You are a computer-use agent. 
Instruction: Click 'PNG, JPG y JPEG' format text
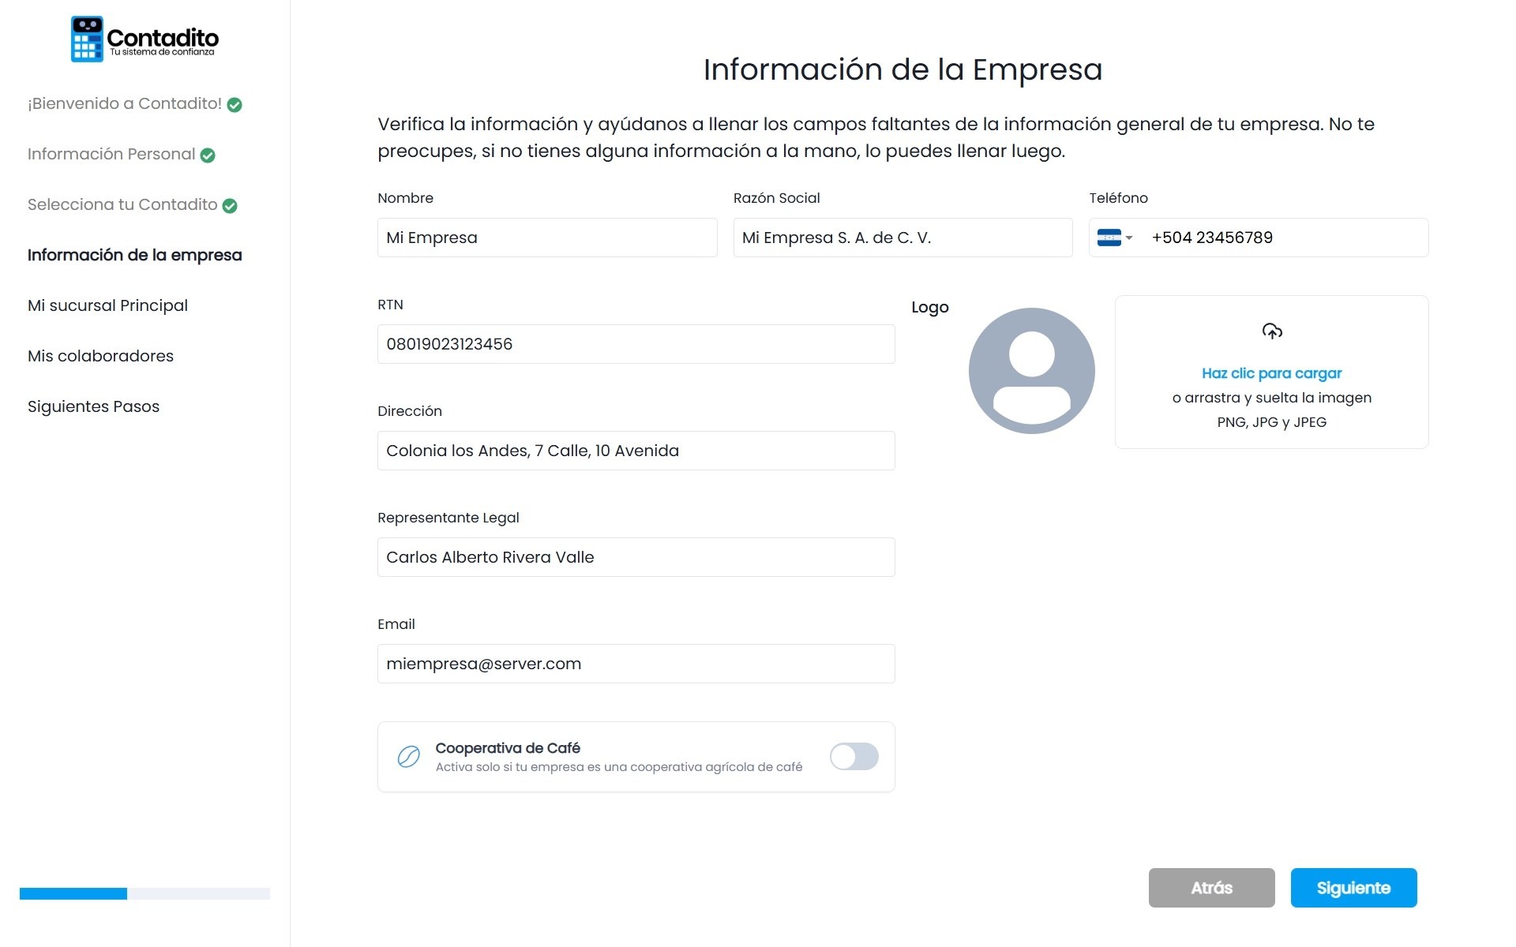pos(1271,422)
